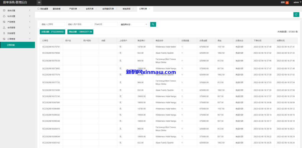This screenshot has width=302, height=148.
Task: Click the 请输入订单号 input field
Action: [x=52, y=24]
